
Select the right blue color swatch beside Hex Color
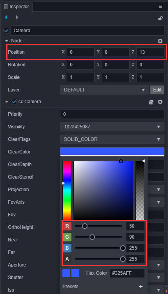(75, 273)
